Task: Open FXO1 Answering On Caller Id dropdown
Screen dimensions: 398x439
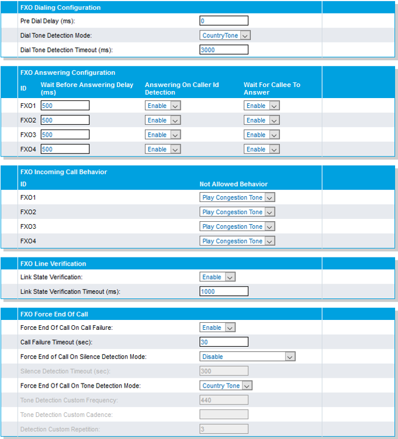Action: (162, 106)
